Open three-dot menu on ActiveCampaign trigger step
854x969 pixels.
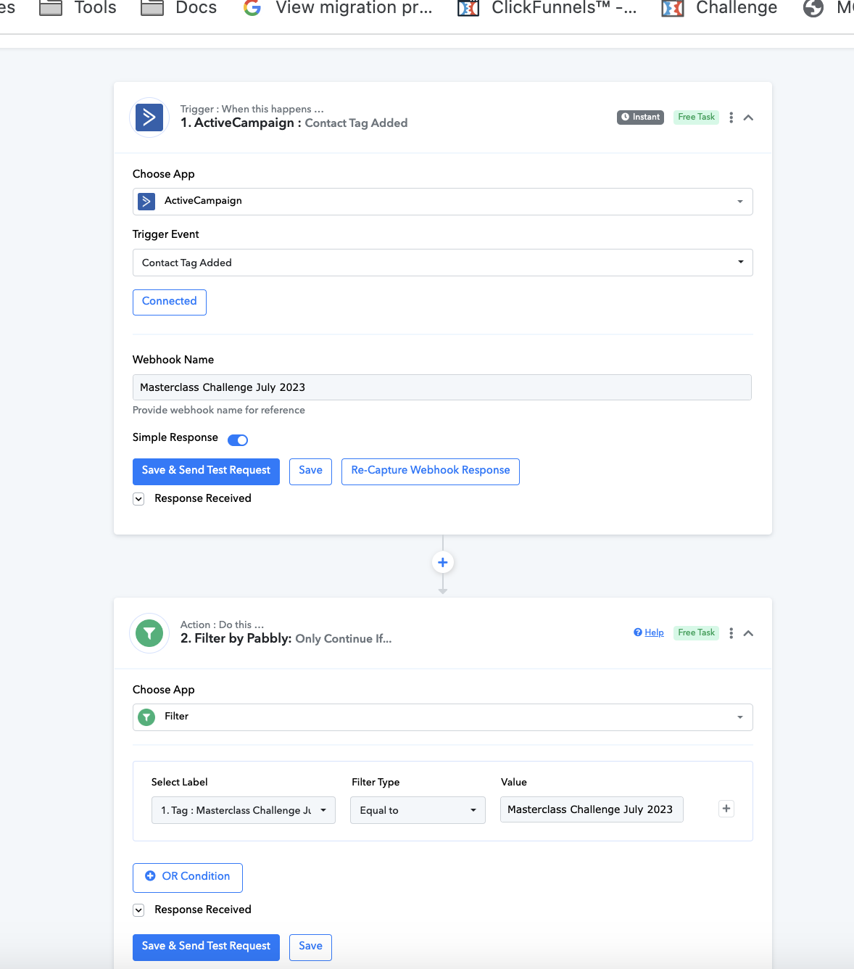pos(731,117)
